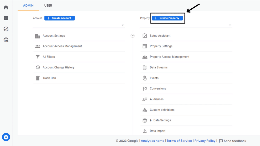260x146 pixels.
Task: Click the Create Account button
Action: click(60, 18)
